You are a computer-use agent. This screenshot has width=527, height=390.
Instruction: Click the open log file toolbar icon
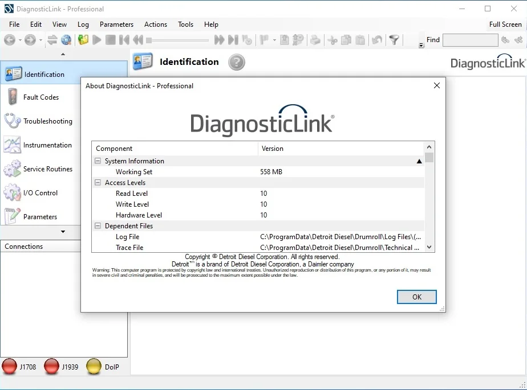83,40
